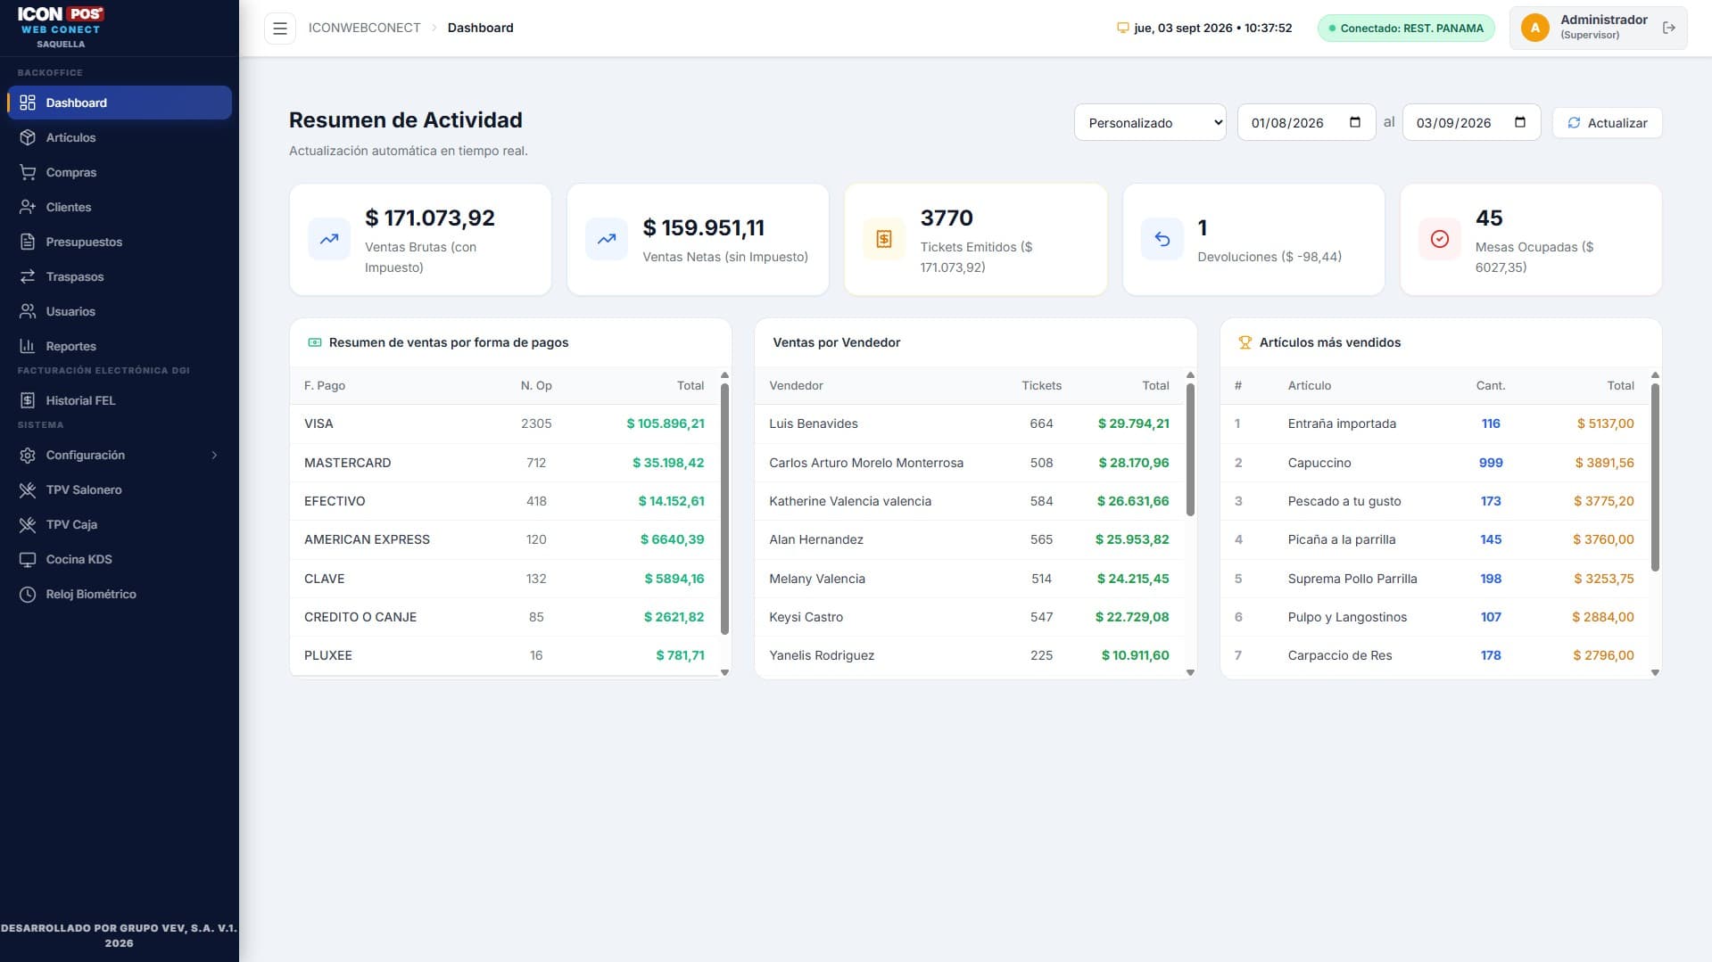Open calendar picker on the 01/08/2026 date
The width and height of the screenshot is (1712, 962).
pyautogui.click(x=1354, y=122)
